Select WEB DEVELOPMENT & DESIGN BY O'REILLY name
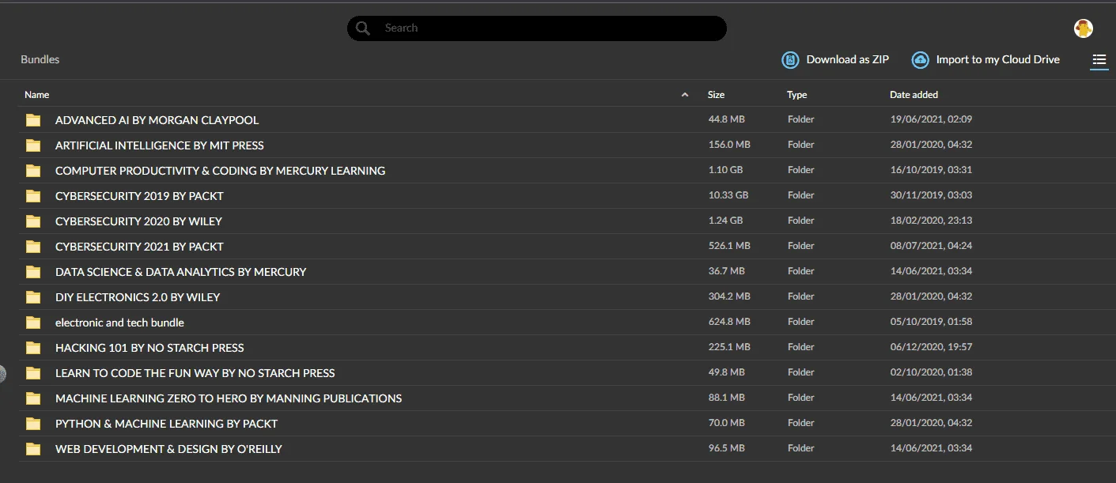 pyautogui.click(x=168, y=449)
